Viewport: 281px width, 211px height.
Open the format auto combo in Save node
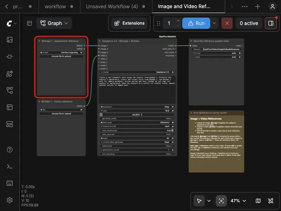[216, 53]
